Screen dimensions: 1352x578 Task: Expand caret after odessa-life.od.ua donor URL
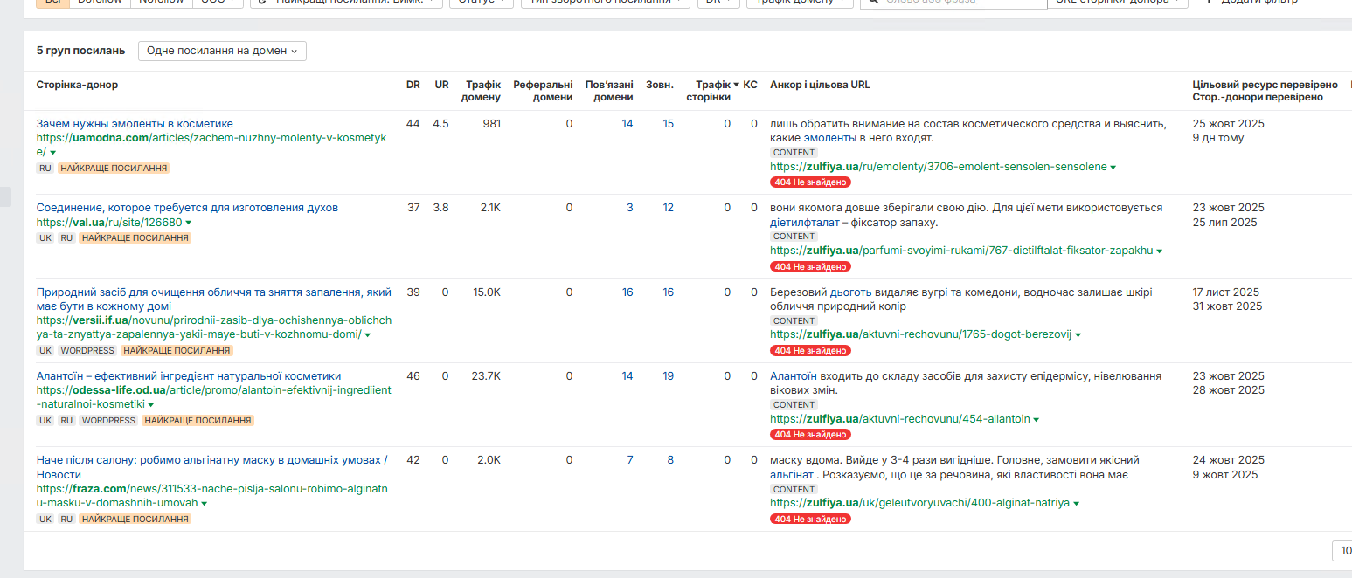pyautogui.click(x=151, y=405)
